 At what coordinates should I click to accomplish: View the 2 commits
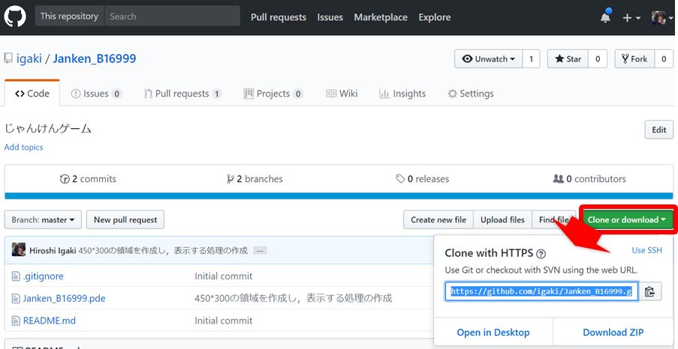point(88,178)
